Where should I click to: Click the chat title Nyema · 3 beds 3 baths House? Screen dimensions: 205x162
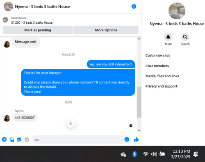click(42, 7)
